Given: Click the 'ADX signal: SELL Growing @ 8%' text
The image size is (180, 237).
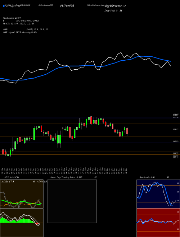Looking at the screenshot, I should click(x=20, y=32).
